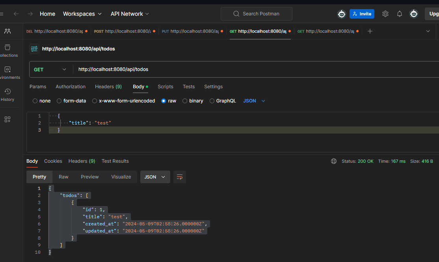Switch response view to Raw

[63, 177]
